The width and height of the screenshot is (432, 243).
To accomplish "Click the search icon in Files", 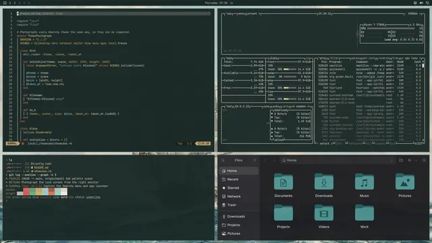I will (x=223, y=160).
